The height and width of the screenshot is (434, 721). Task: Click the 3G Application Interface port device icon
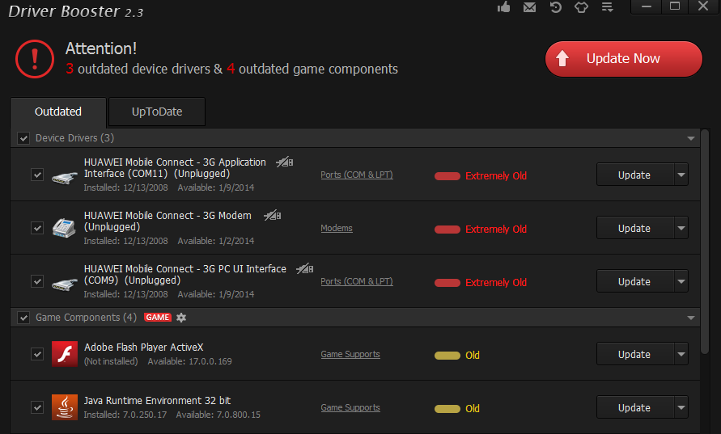point(65,176)
